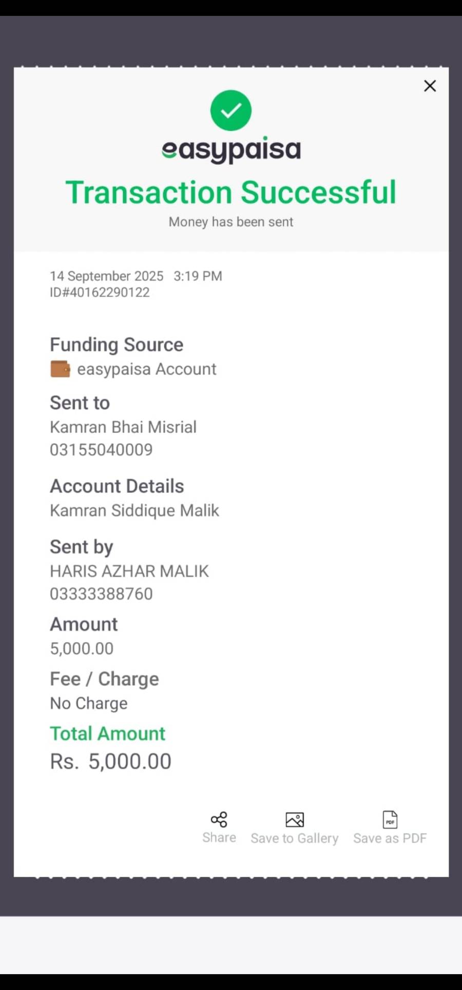Select the 14 September 2025 date text
This screenshot has width=462, height=990.
coord(107,276)
